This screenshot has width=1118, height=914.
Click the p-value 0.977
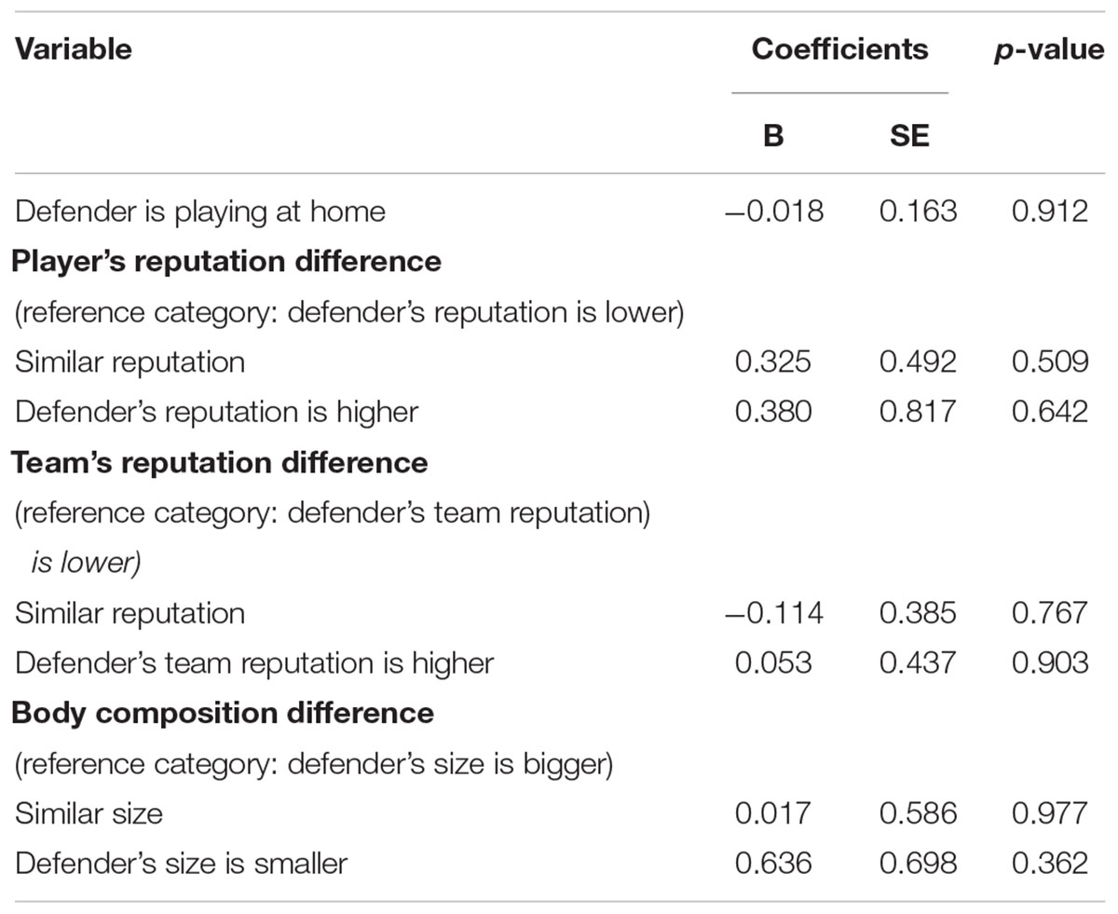coord(1050,813)
